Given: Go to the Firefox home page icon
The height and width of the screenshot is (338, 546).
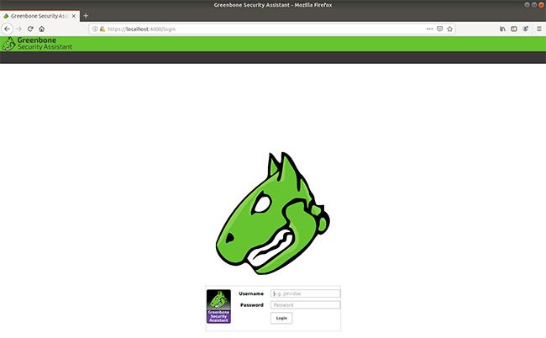Looking at the screenshot, I should click(41, 29).
